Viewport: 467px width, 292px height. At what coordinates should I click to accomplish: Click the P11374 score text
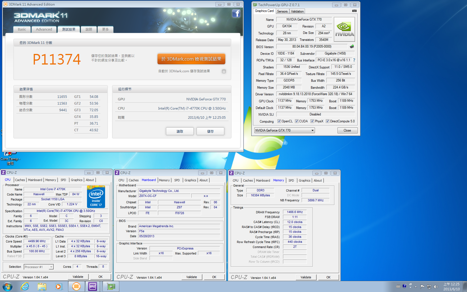pyautogui.click(x=57, y=59)
